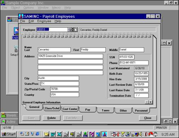Click the greyed Save button
Screen dimensions: 179x138
[x=31, y=118]
